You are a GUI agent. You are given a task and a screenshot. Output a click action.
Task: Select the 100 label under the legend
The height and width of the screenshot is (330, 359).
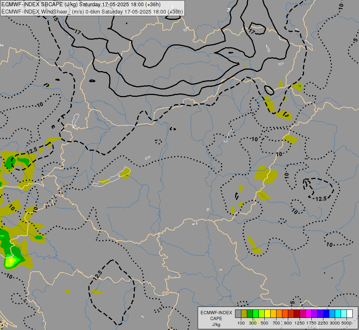pyautogui.click(x=241, y=323)
